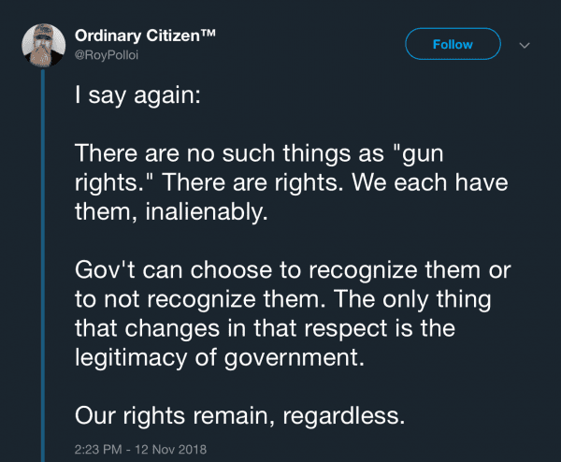Click the Ordinary Citizen profile avatar
561x462 pixels.
[x=44, y=44]
